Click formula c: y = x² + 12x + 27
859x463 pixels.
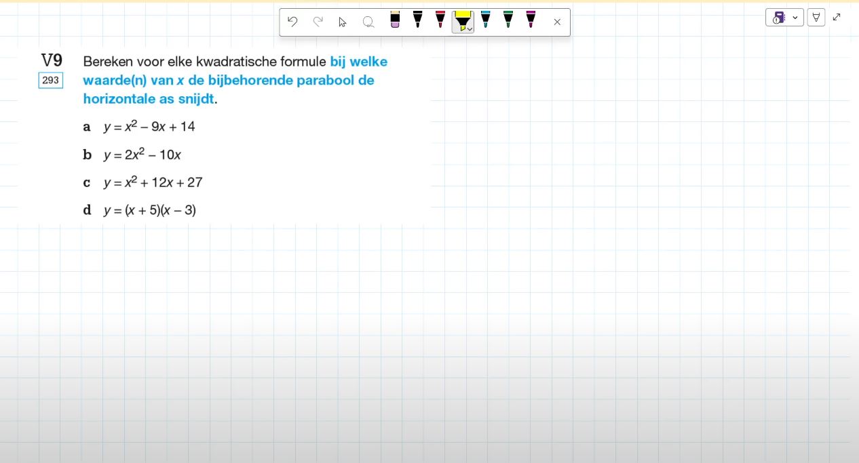coord(153,182)
